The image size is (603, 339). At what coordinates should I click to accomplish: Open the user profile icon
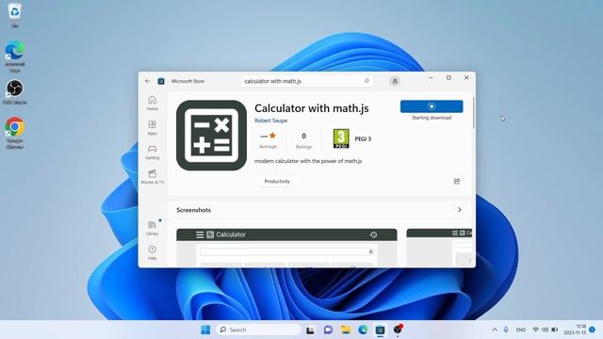(x=395, y=81)
